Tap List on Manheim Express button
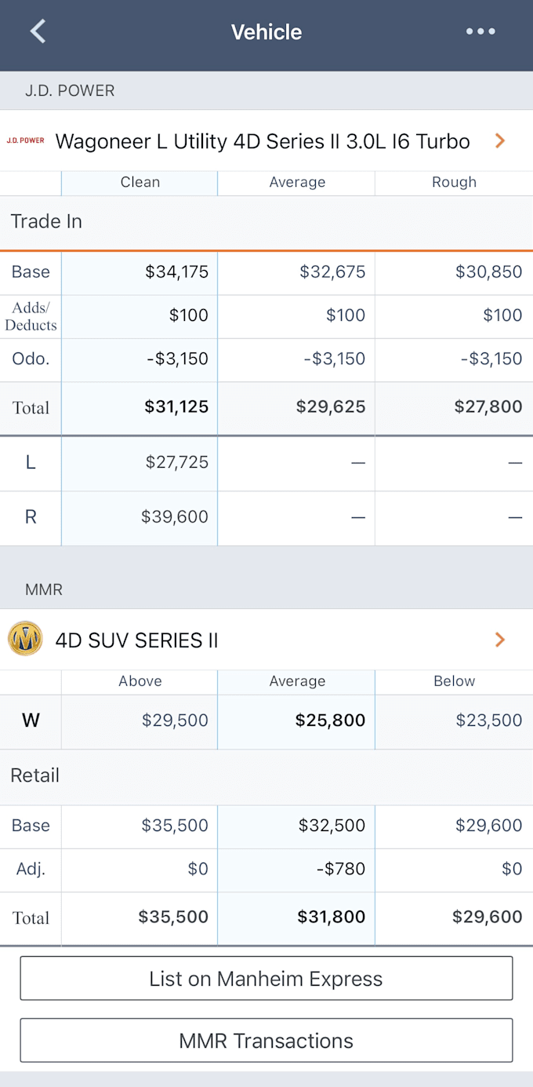This screenshot has width=533, height=1087. (266, 978)
